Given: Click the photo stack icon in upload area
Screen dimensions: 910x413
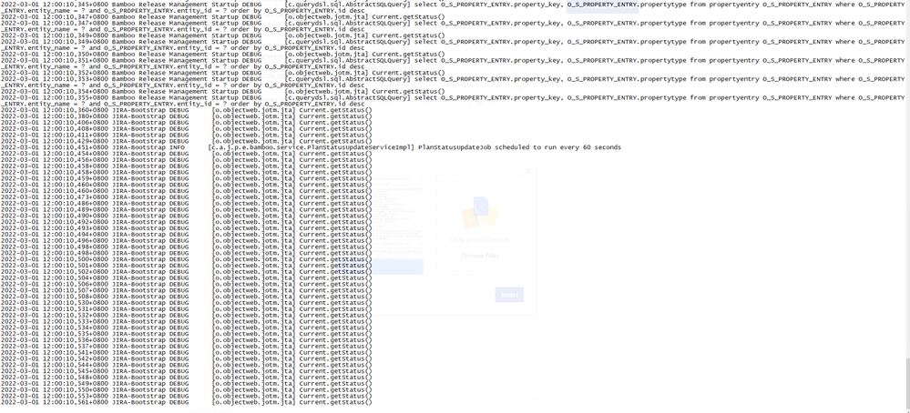Looking at the screenshot, I should (480, 213).
